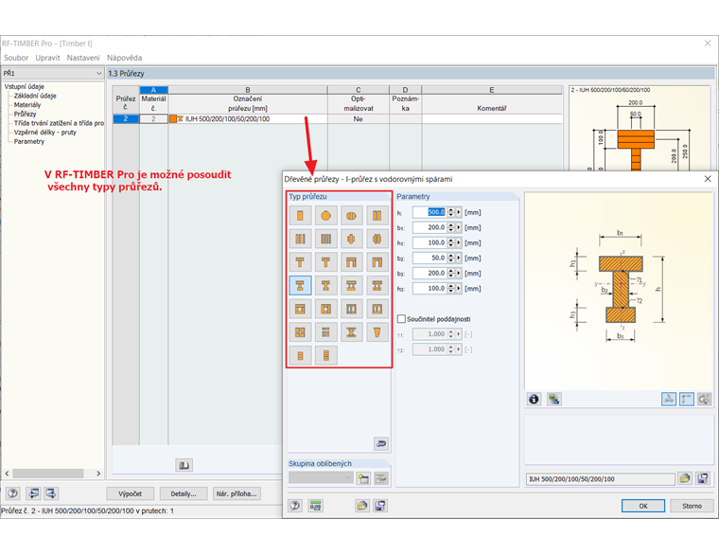
Task: Choose the double rectangle cross-section type
Action: tap(377, 215)
